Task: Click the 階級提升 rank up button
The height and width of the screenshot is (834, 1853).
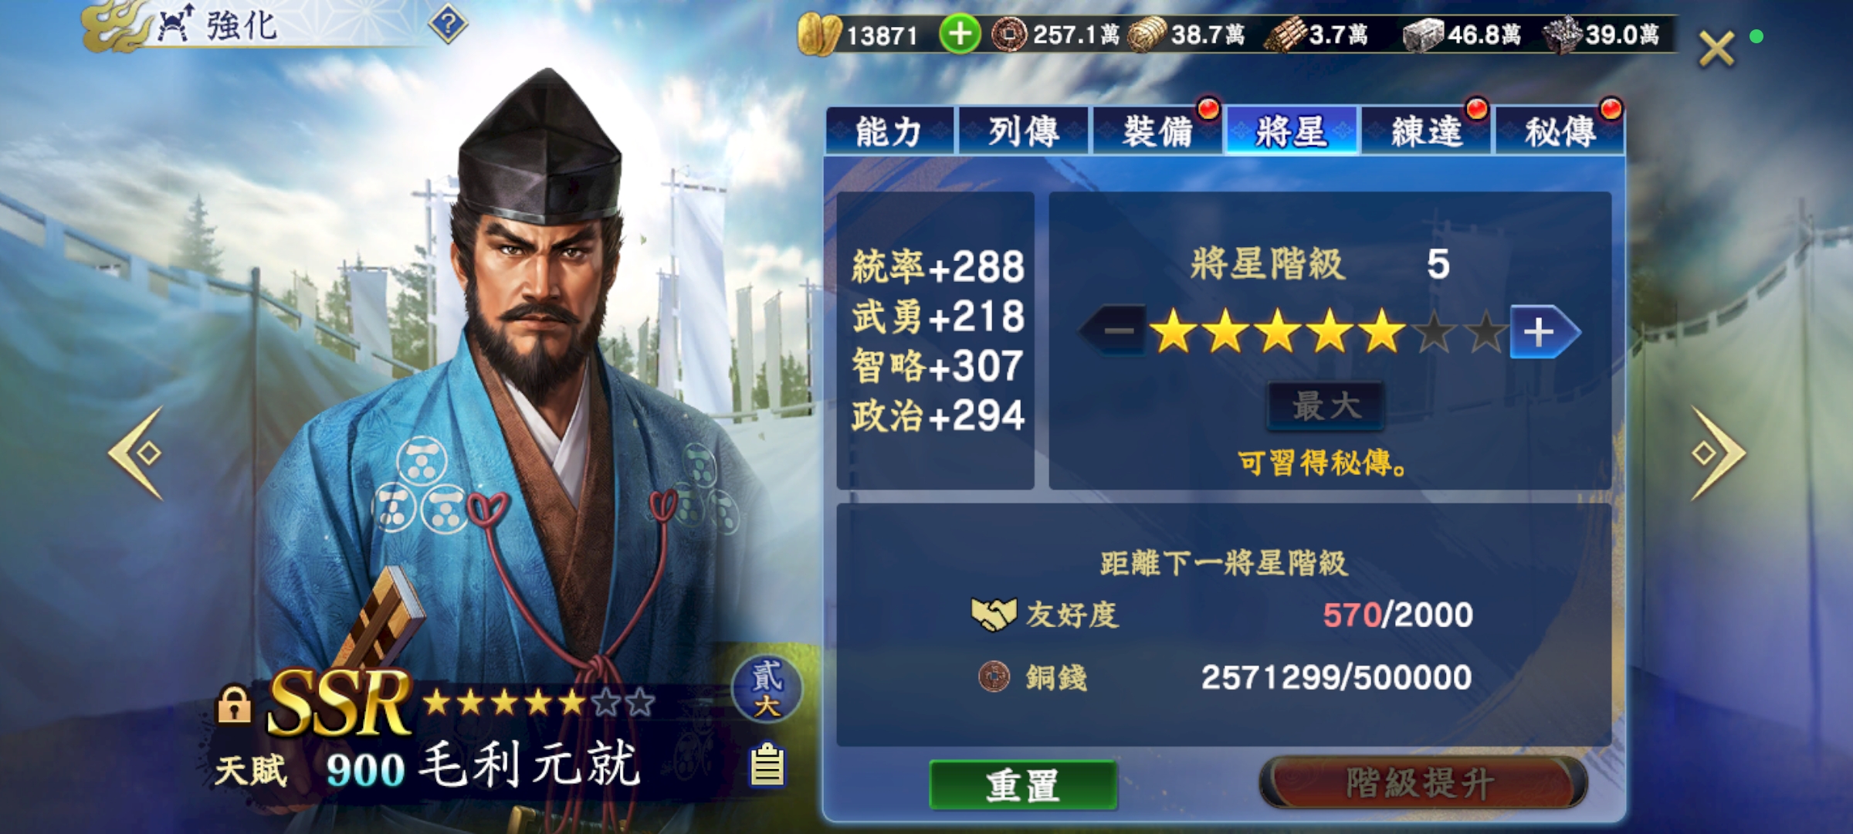Action: [x=1422, y=783]
